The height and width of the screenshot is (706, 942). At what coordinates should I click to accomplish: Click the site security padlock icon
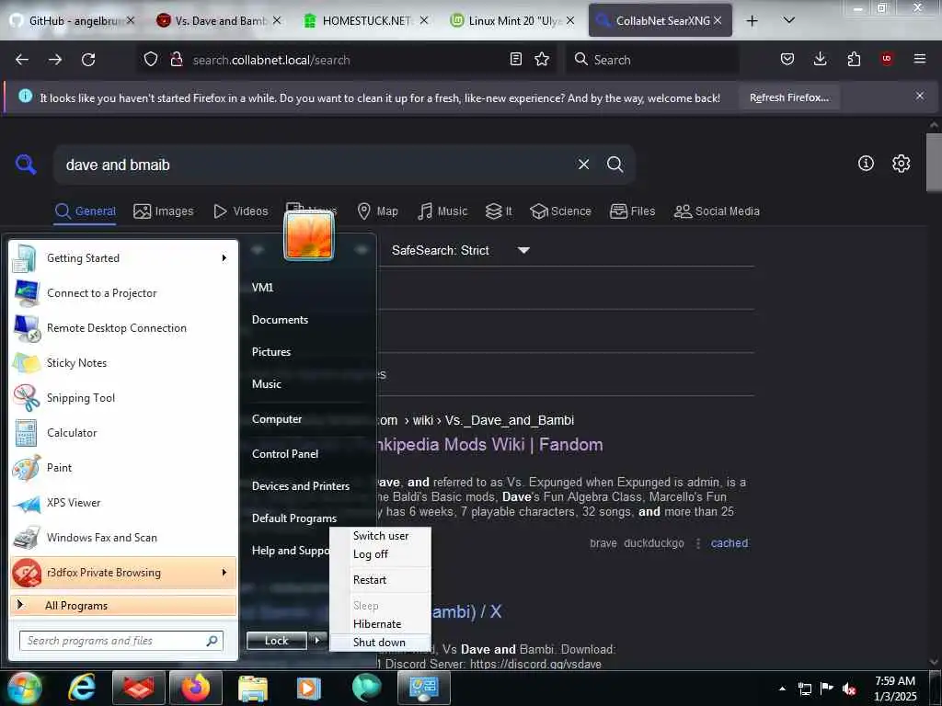point(176,60)
